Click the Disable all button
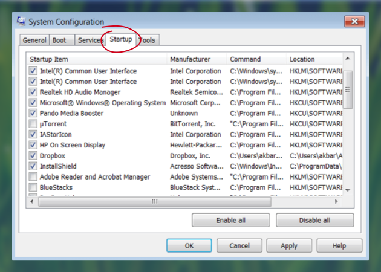 pyautogui.click(x=314, y=220)
